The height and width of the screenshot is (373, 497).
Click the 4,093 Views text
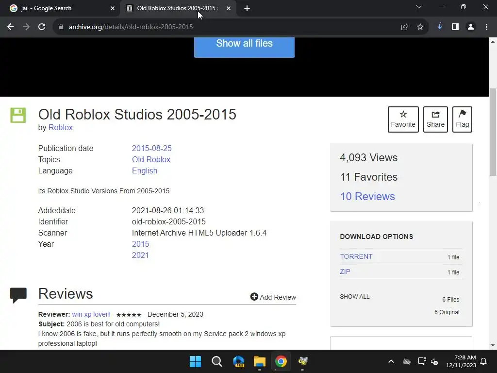point(369,158)
